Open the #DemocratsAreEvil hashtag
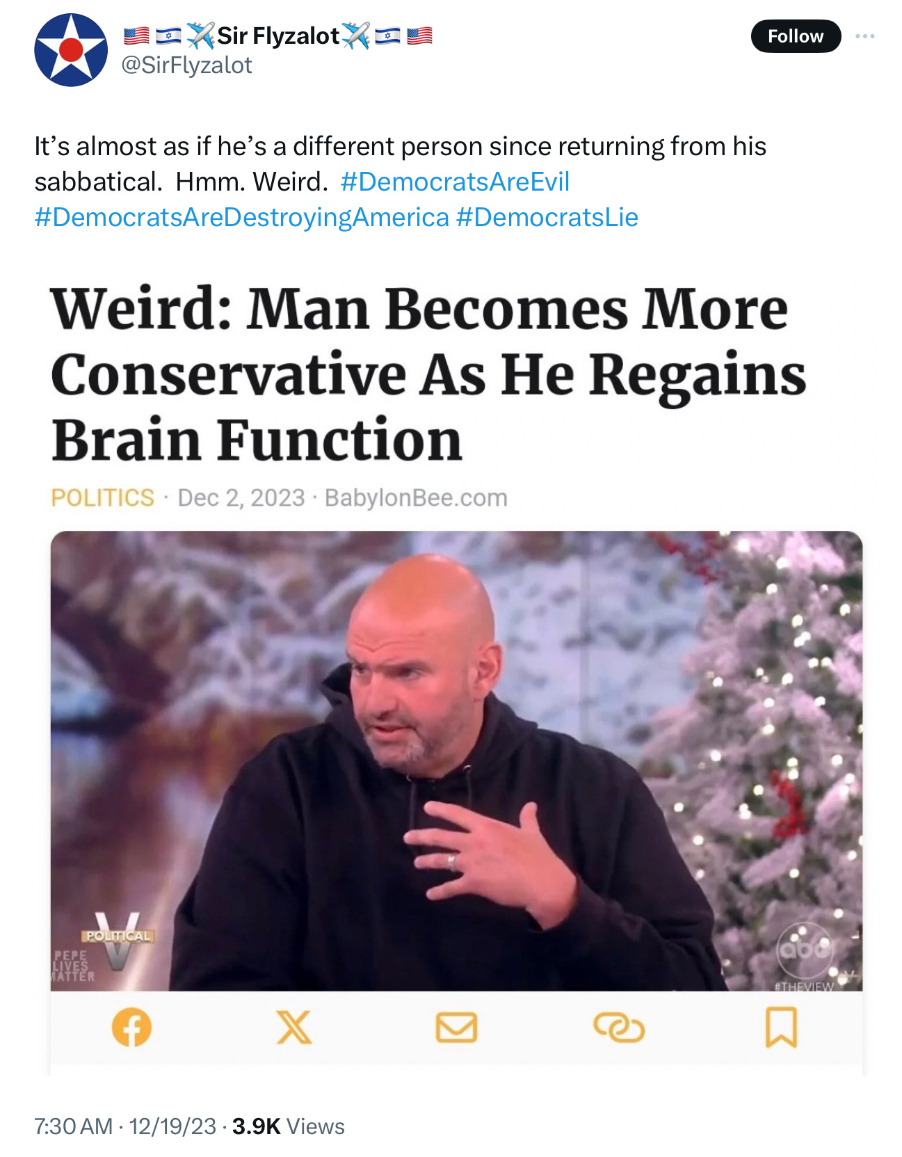Image resolution: width=902 pixels, height=1157 pixels. click(455, 182)
